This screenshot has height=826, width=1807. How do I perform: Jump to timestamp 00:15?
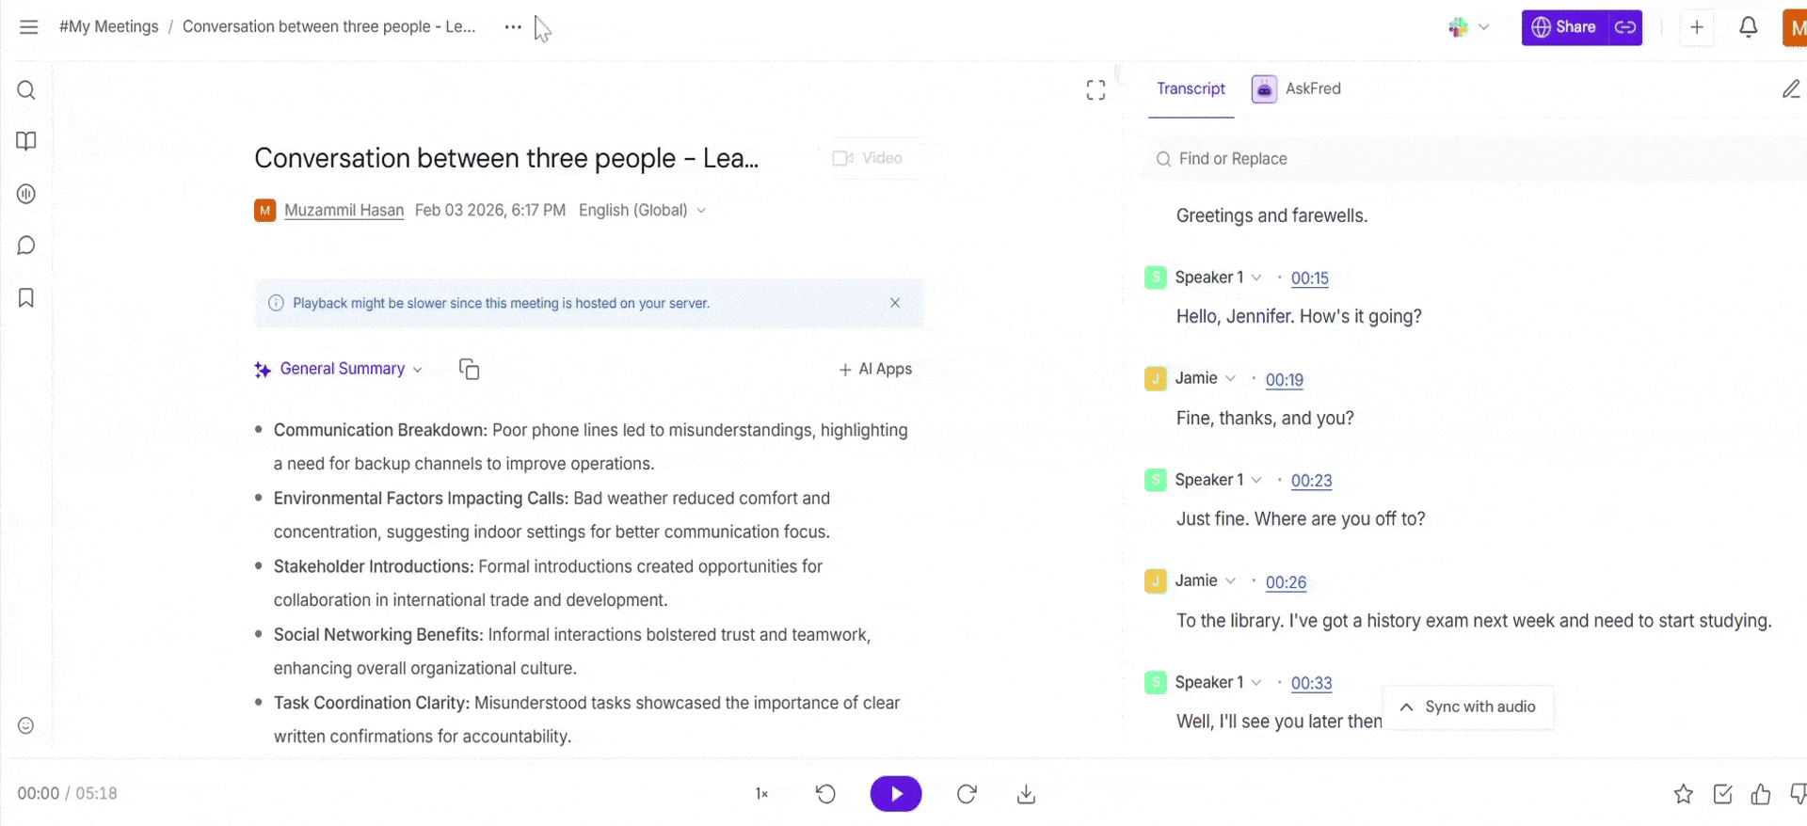tap(1310, 278)
